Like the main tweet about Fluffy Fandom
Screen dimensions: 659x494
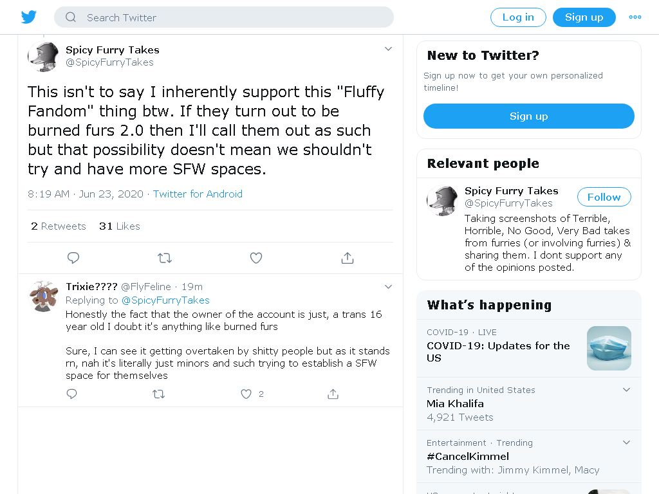pyautogui.click(x=256, y=258)
